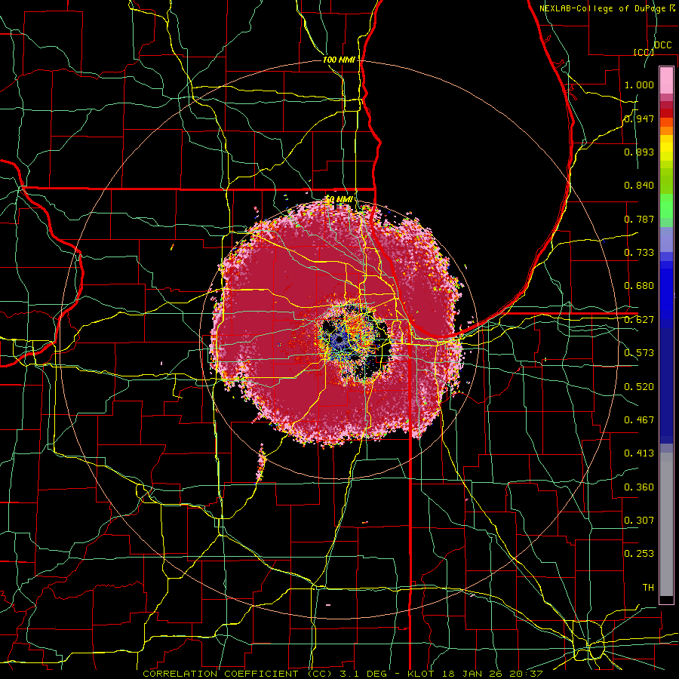The width and height of the screenshot is (679, 679).
Task: Select the 0.840 legend value
Action: (639, 186)
